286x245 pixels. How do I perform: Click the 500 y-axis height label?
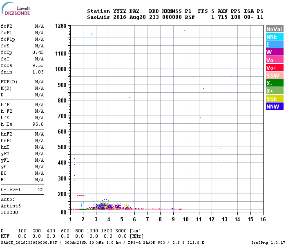click(x=62, y=147)
